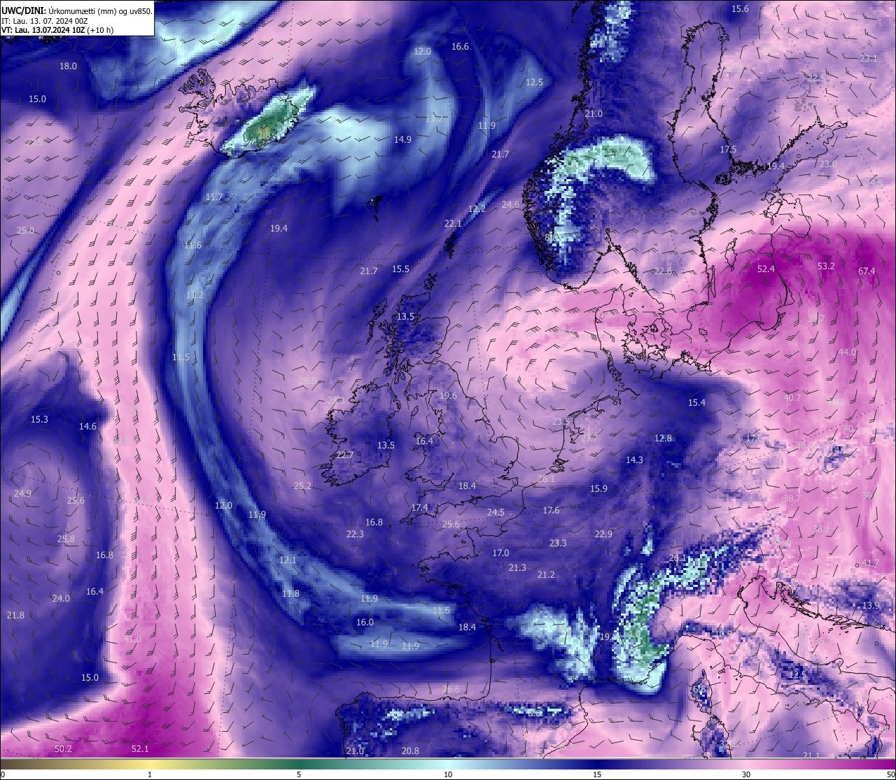This screenshot has height=780, width=896.
Task: Click the 1 tick label on the color scale
Action: 150,774
